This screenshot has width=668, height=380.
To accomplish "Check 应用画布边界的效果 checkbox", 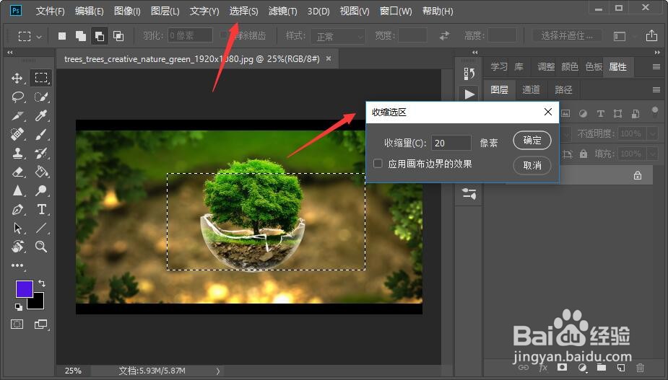I will (x=378, y=164).
